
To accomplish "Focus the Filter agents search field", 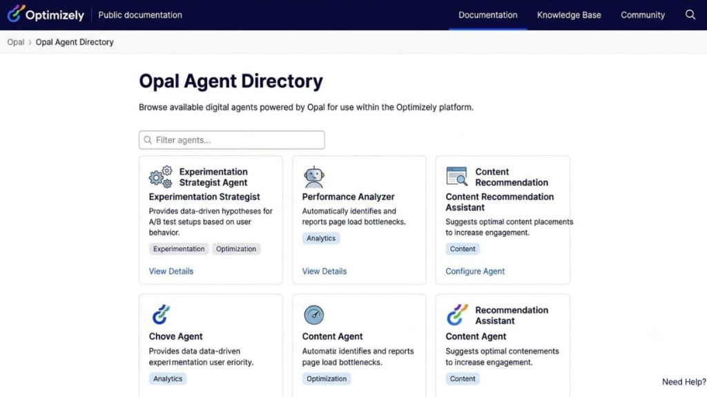I will point(232,140).
